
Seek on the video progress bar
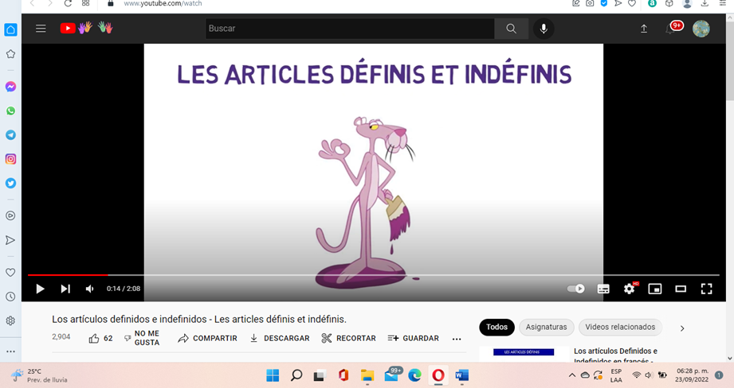pyautogui.click(x=373, y=275)
